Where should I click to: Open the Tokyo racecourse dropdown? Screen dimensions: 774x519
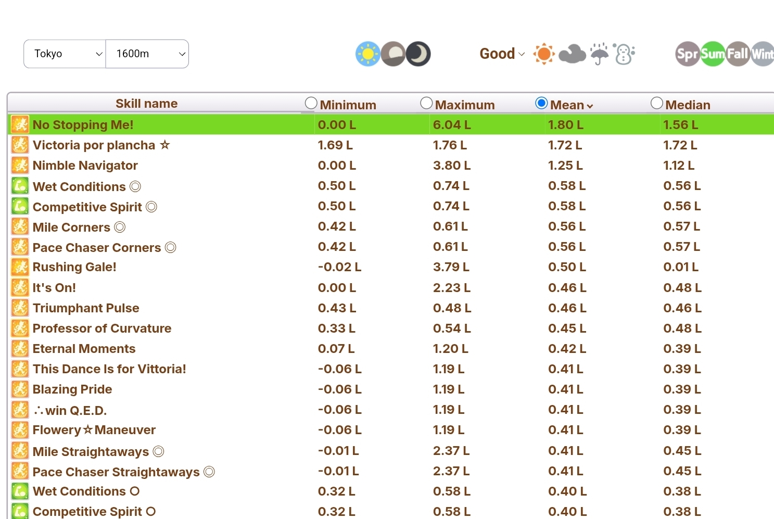tap(65, 54)
